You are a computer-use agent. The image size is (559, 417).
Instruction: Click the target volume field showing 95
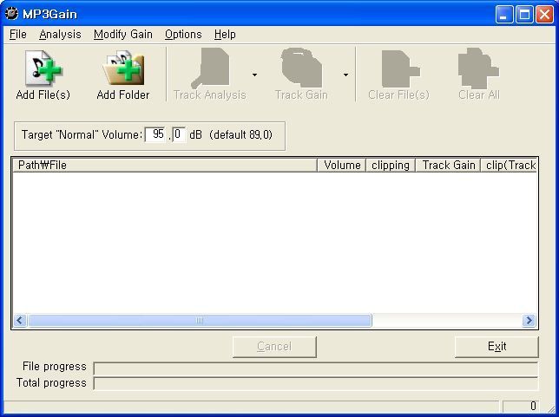pyautogui.click(x=155, y=134)
